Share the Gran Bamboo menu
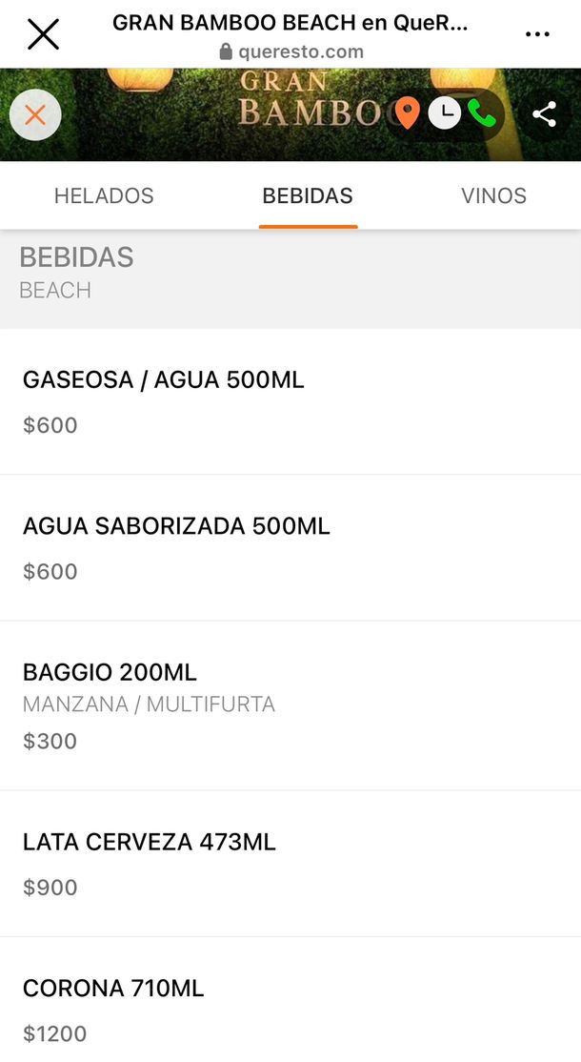The image size is (581, 1062). (545, 115)
